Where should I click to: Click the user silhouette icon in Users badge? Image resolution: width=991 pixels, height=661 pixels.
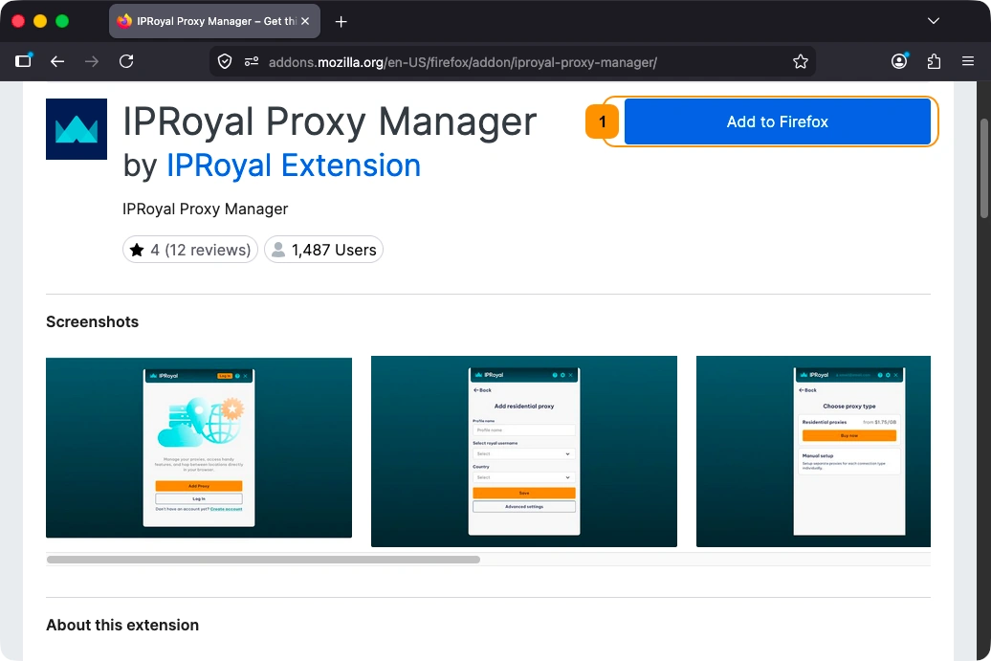[x=278, y=250]
